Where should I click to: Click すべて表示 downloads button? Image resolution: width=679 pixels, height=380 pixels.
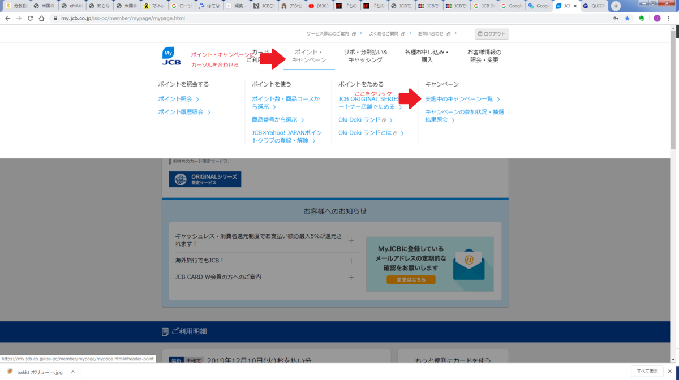coord(647,372)
